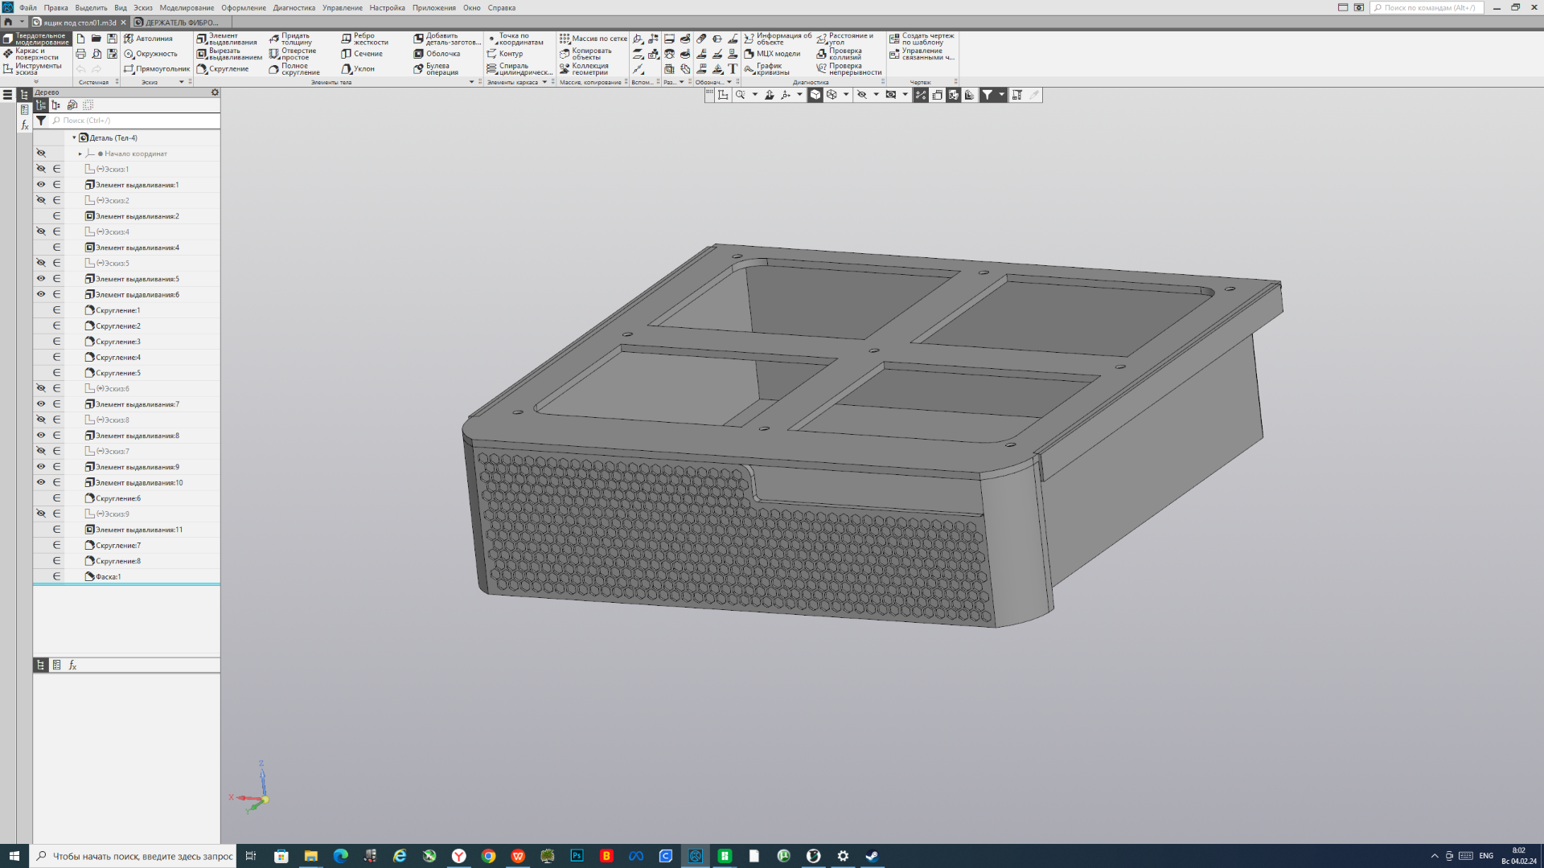1544x868 pixels.
Task: Select Каркас и поверхности toolbar set
Action: [x=36, y=54]
